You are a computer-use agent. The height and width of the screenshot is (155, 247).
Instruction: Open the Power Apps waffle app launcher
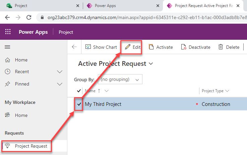click(8, 32)
